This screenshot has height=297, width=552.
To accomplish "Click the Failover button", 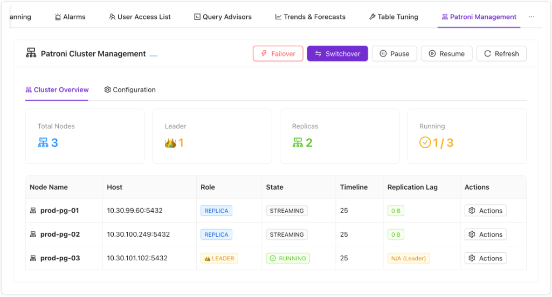I will point(278,53).
